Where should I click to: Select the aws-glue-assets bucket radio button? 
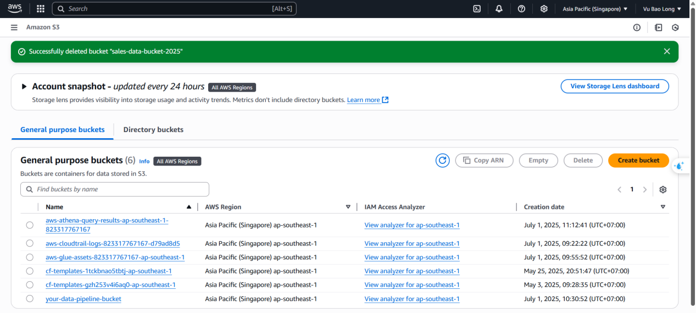click(x=30, y=257)
